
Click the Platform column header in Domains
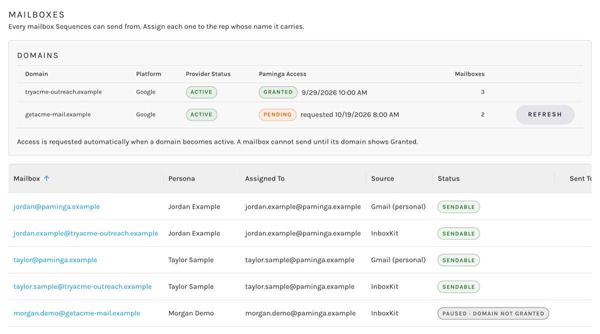pos(148,74)
